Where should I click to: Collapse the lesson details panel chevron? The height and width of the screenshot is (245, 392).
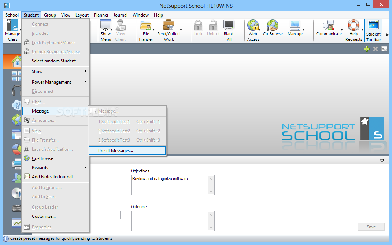[382, 160]
